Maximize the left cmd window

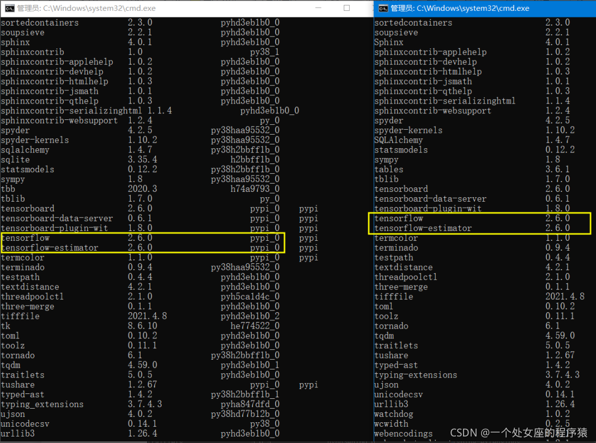point(346,8)
